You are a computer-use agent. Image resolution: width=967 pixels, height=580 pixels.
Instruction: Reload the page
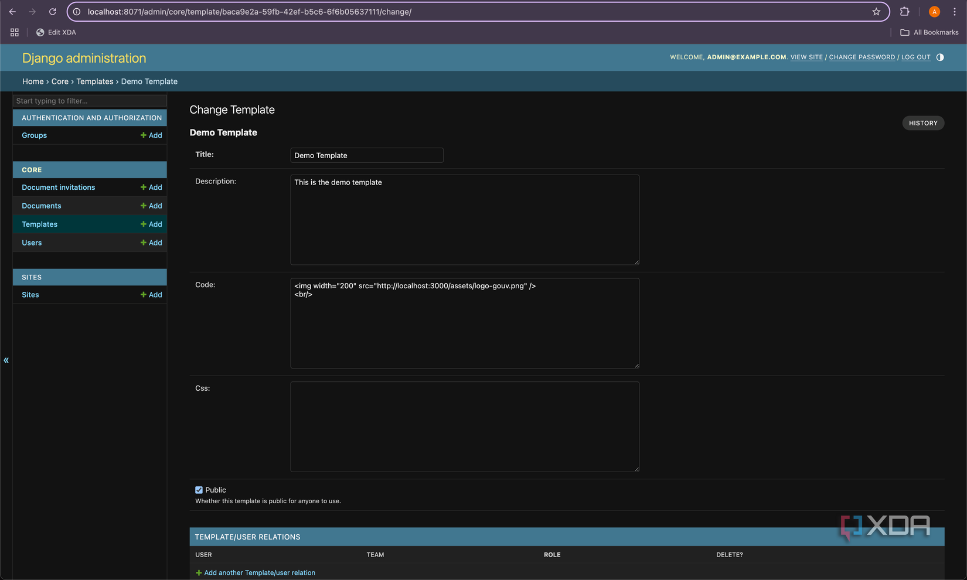[x=53, y=11]
